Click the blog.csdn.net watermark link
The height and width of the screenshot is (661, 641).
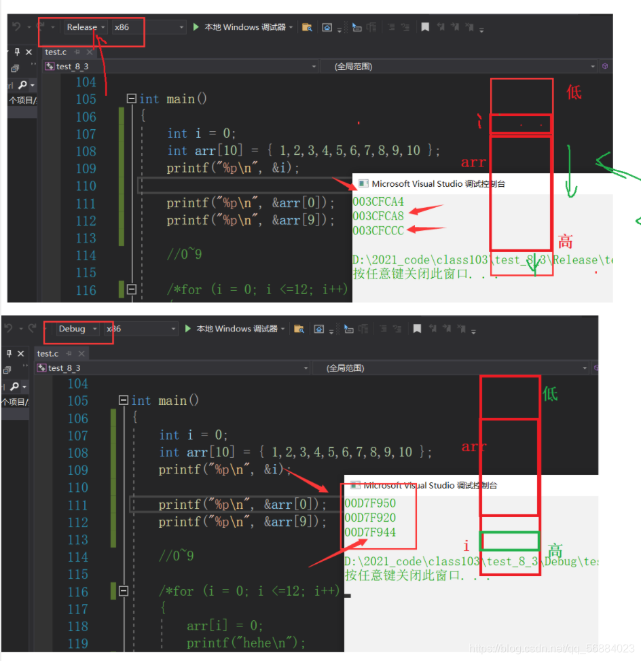(551, 648)
